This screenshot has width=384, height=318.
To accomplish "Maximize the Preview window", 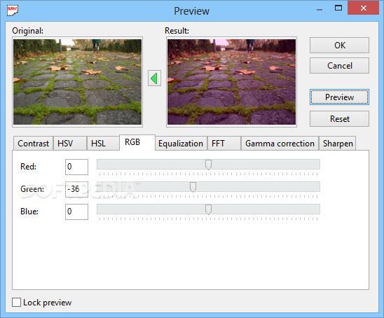I will pos(338,8).
